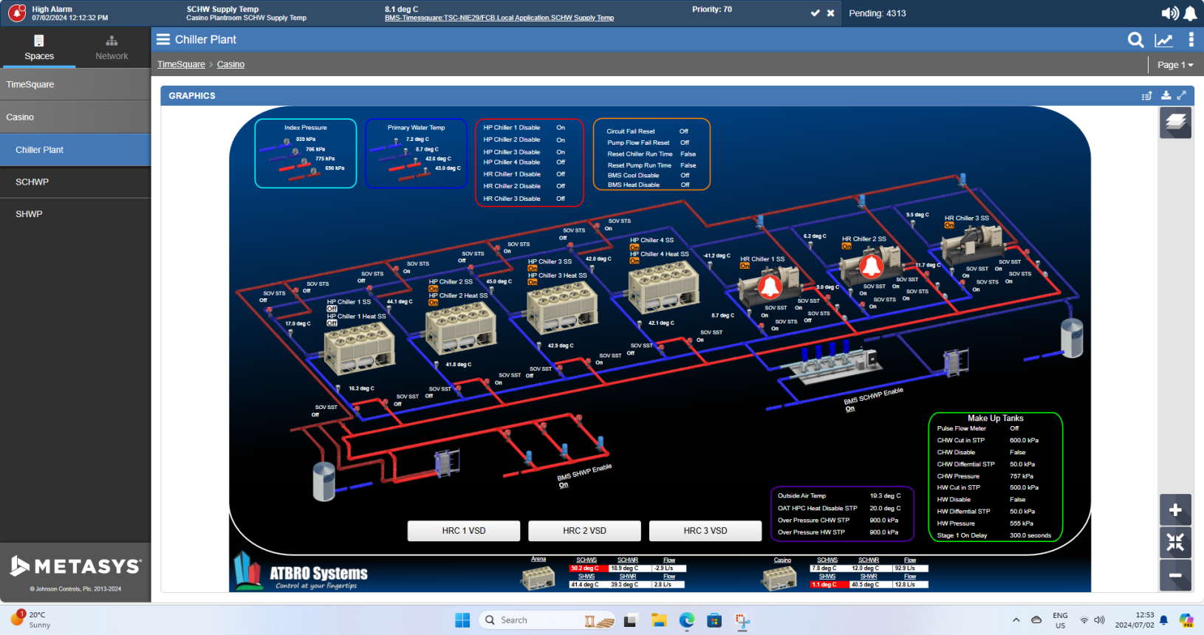Open alarm notifications bell at top right

pyautogui.click(x=1190, y=13)
